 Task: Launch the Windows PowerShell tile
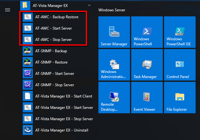147,32
